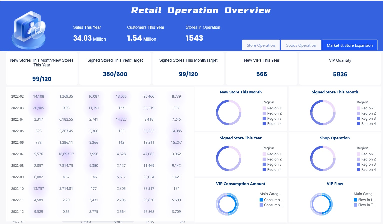Select Region 2 in Signed Store This Month legend

[x=369, y=113]
